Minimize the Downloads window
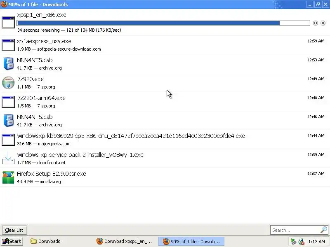The width and height of the screenshot is (330, 247). point(310,5)
